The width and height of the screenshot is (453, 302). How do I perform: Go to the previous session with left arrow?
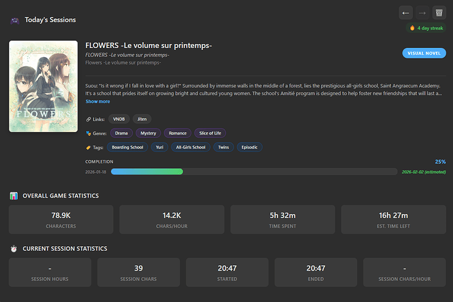(x=406, y=12)
